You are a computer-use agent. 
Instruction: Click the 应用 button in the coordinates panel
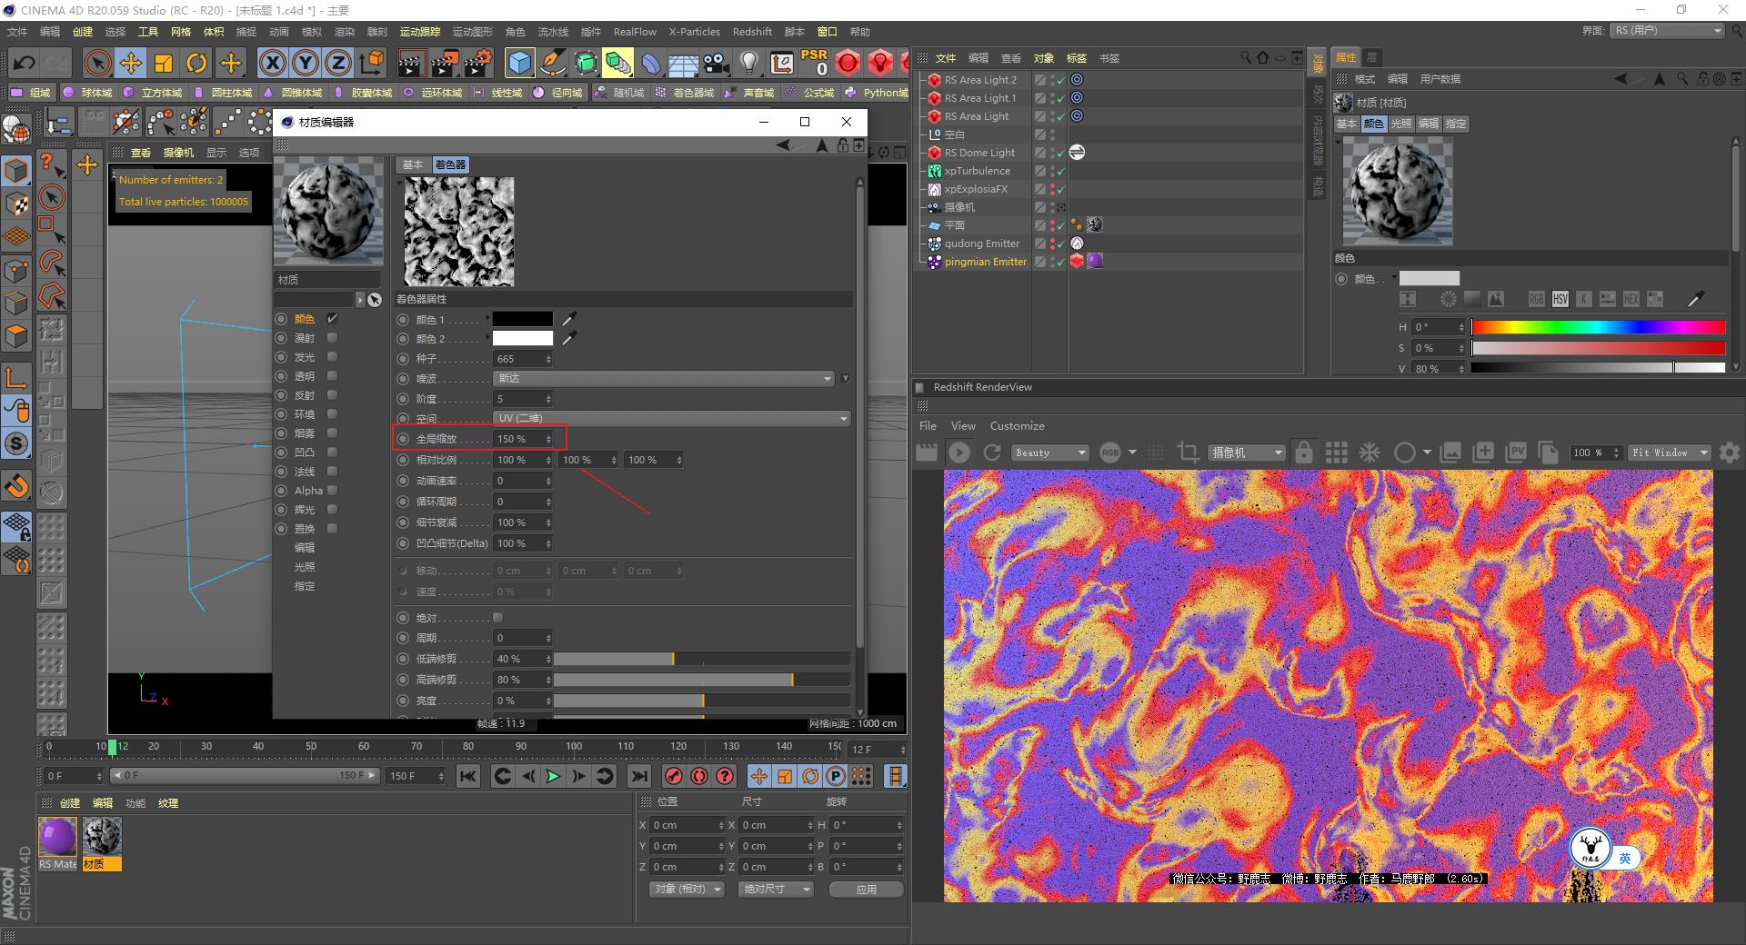(865, 889)
